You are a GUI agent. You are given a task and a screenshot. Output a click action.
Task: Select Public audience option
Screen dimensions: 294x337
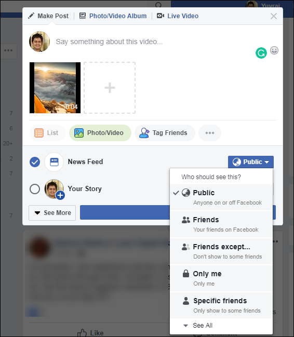pyautogui.click(x=221, y=197)
